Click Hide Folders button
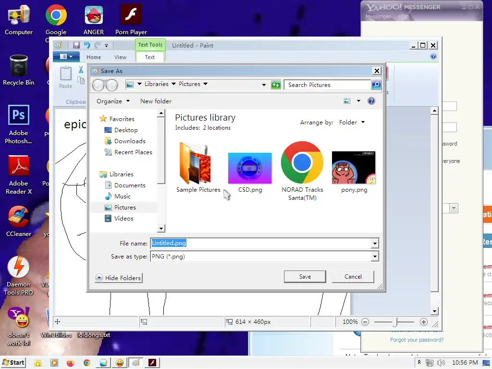 point(119,278)
